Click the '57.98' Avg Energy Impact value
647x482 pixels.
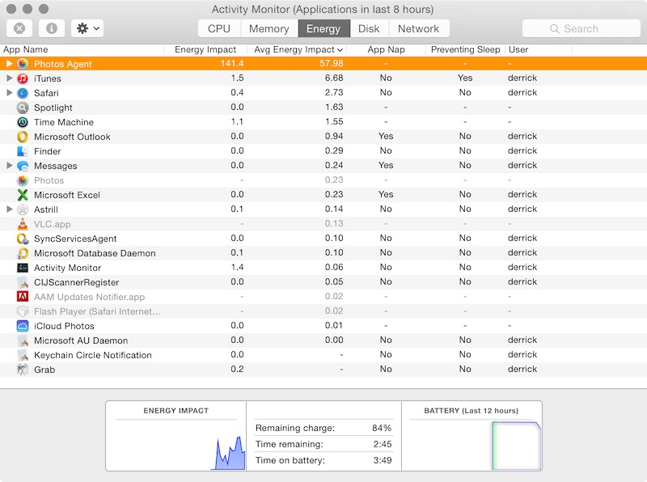pyautogui.click(x=332, y=64)
